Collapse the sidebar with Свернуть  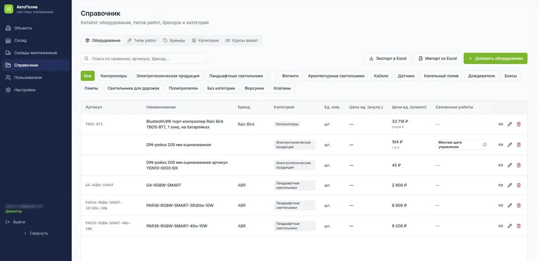(36, 233)
